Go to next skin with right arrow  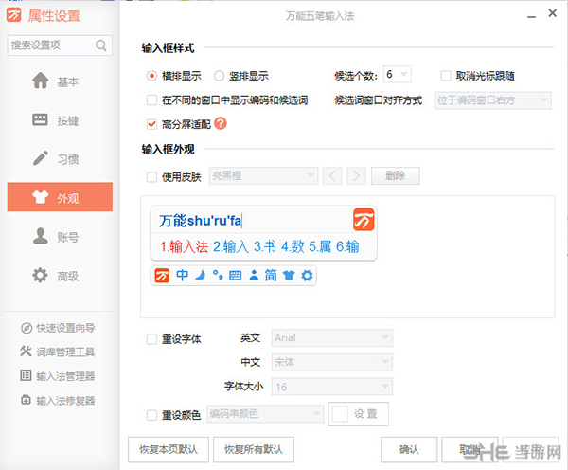coord(357,176)
